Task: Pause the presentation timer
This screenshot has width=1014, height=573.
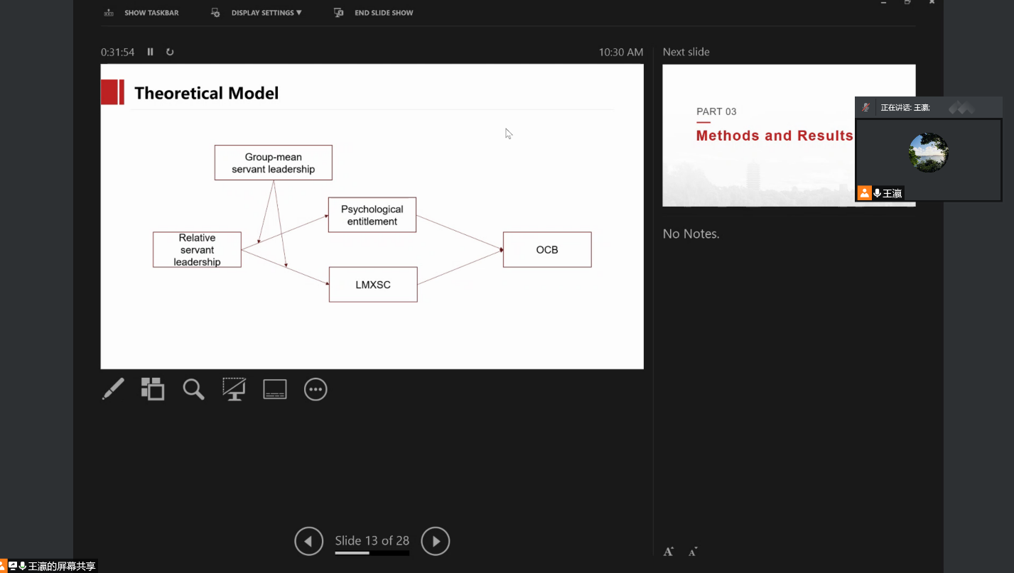Action: pyautogui.click(x=150, y=52)
